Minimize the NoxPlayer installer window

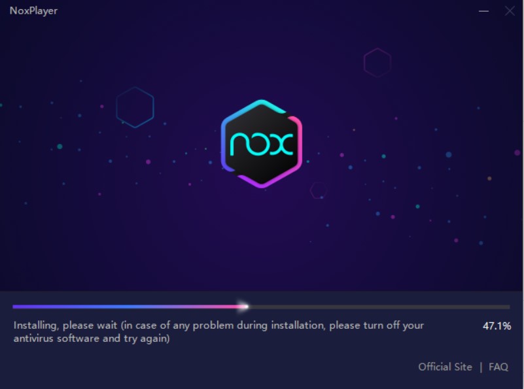483,11
